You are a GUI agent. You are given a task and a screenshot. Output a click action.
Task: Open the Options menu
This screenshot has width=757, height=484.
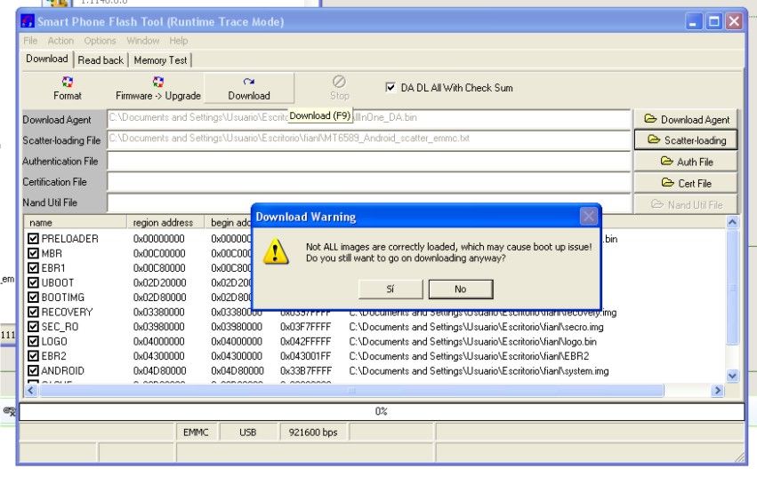tap(100, 41)
